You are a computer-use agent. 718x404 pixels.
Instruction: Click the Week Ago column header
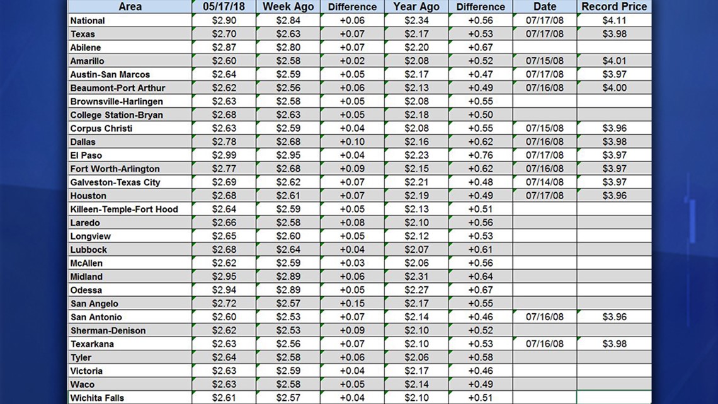pos(288,7)
